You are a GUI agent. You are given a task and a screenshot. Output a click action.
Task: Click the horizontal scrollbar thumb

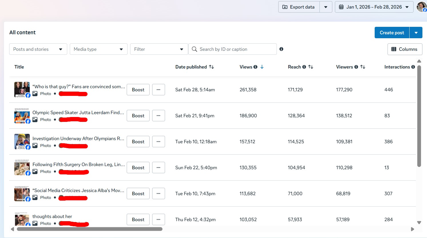coord(90,229)
